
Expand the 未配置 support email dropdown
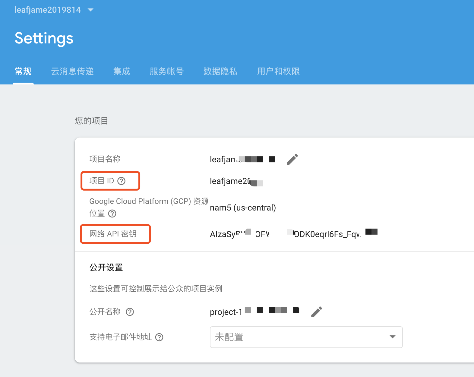pyautogui.click(x=306, y=337)
